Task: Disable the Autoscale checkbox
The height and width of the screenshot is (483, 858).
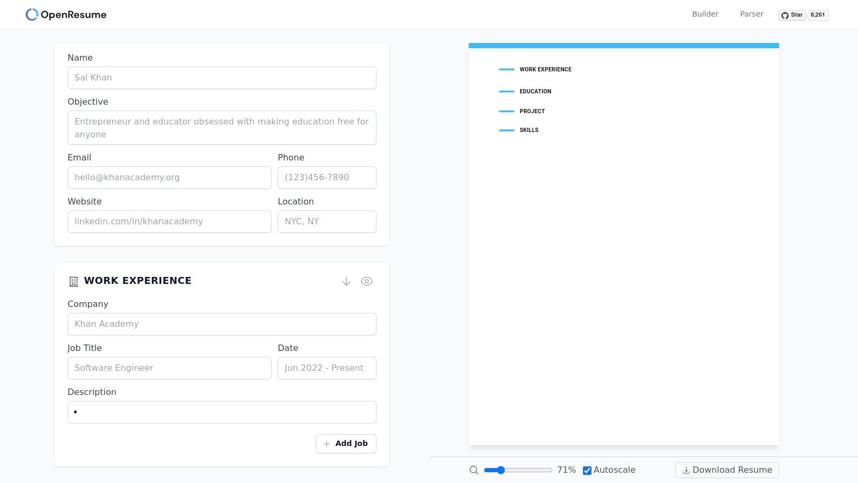Action: click(587, 470)
